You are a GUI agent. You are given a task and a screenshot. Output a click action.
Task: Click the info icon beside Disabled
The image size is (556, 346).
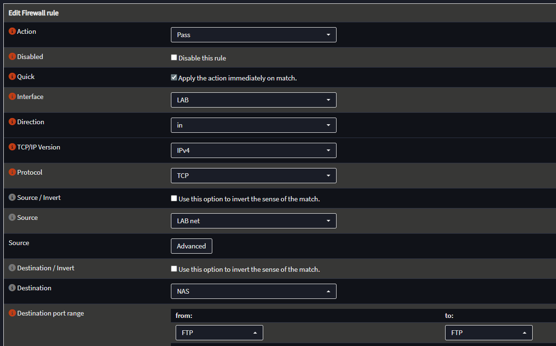12,56
